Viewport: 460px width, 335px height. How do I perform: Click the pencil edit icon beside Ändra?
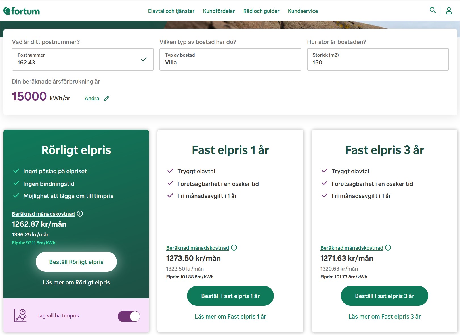coord(106,99)
